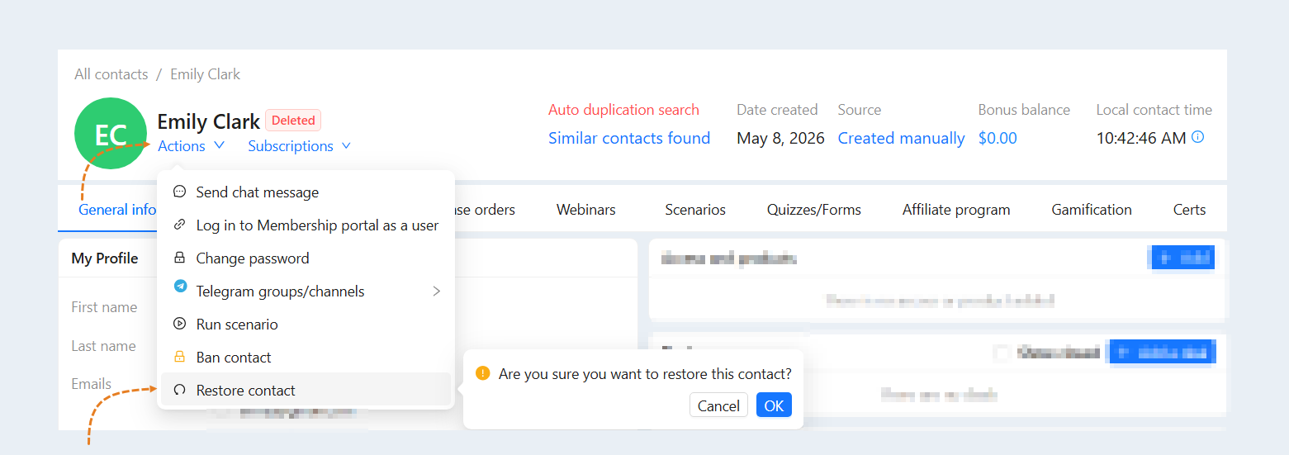Click the orange lock icon for Ban contact
The image size is (1289, 455).
179,357
